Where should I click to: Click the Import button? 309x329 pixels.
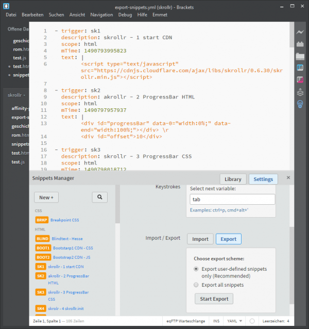[200, 239]
